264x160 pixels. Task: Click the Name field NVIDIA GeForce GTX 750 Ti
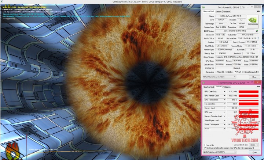click(230, 16)
